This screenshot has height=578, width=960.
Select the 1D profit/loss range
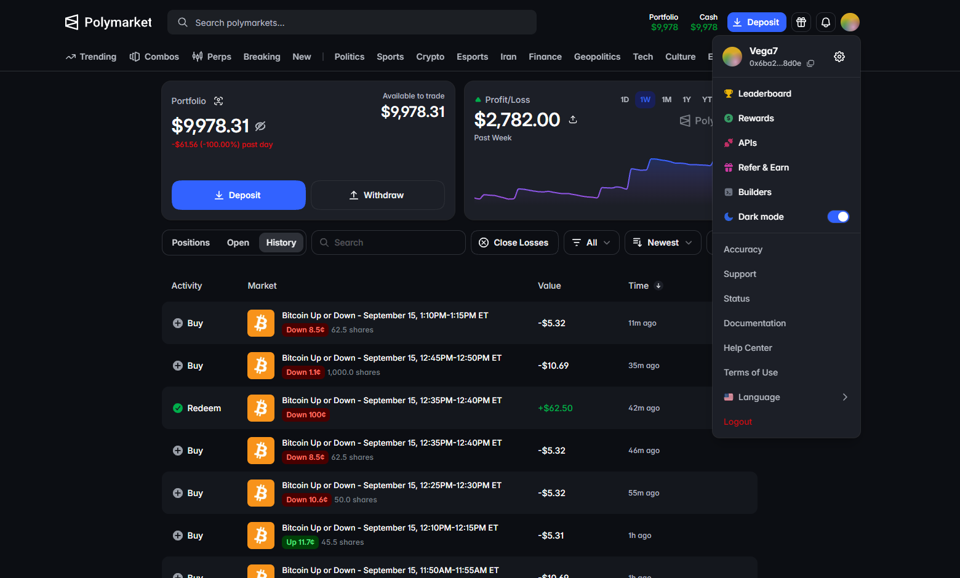point(625,100)
